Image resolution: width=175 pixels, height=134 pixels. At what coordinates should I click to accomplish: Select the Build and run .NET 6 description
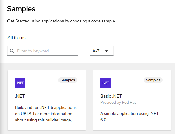point(46,114)
